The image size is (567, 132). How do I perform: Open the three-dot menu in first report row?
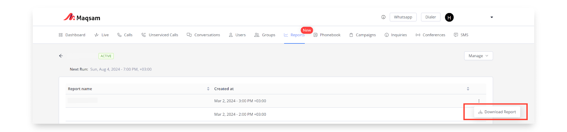(479, 101)
